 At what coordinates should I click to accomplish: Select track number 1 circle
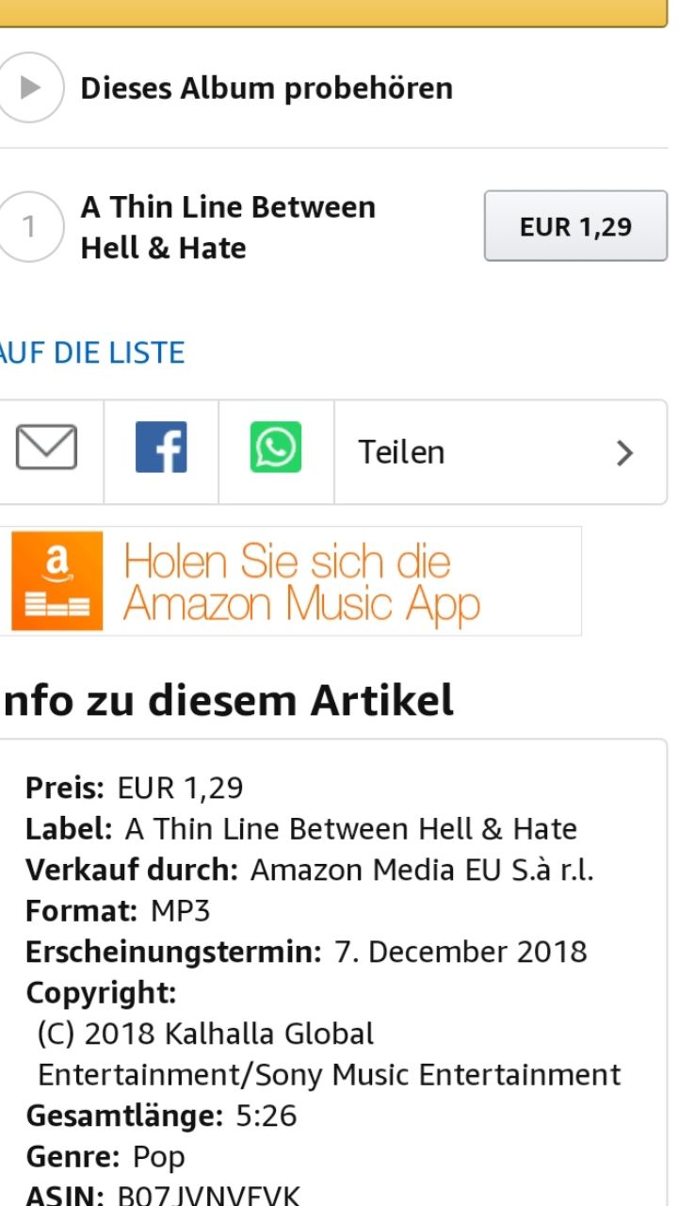(28, 227)
